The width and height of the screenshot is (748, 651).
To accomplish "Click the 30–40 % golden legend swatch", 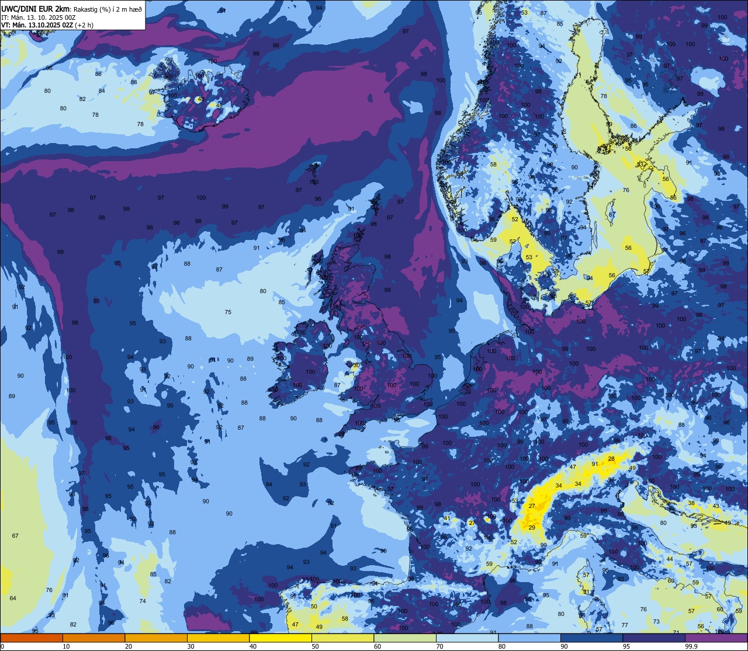I will pyautogui.click(x=218, y=638).
